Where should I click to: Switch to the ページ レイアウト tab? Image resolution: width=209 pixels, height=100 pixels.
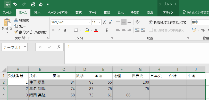tap(58, 13)
